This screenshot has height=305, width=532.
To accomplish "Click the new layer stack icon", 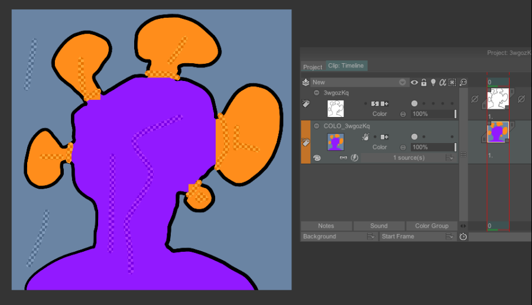I will pyautogui.click(x=306, y=82).
